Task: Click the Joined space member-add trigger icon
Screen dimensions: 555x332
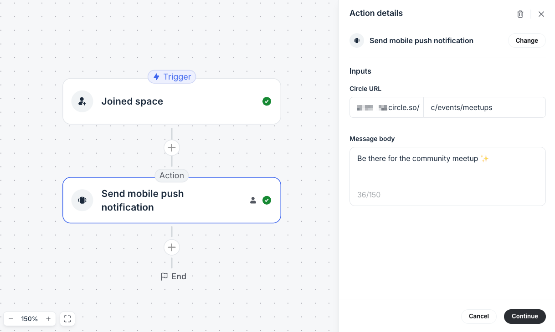Action: point(82,101)
